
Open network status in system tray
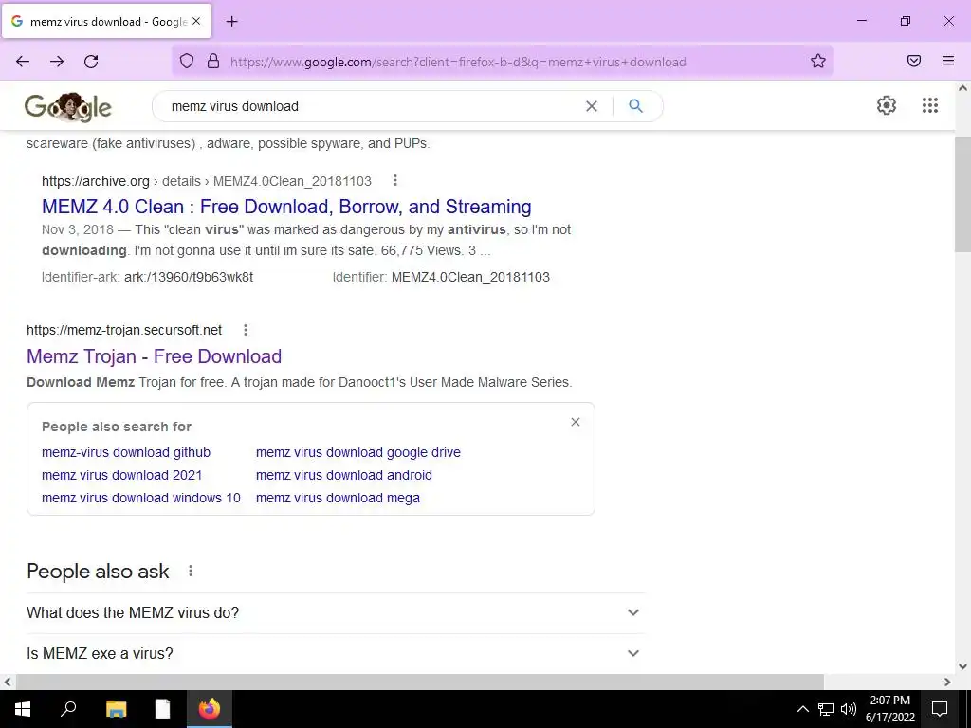[x=826, y=709]
